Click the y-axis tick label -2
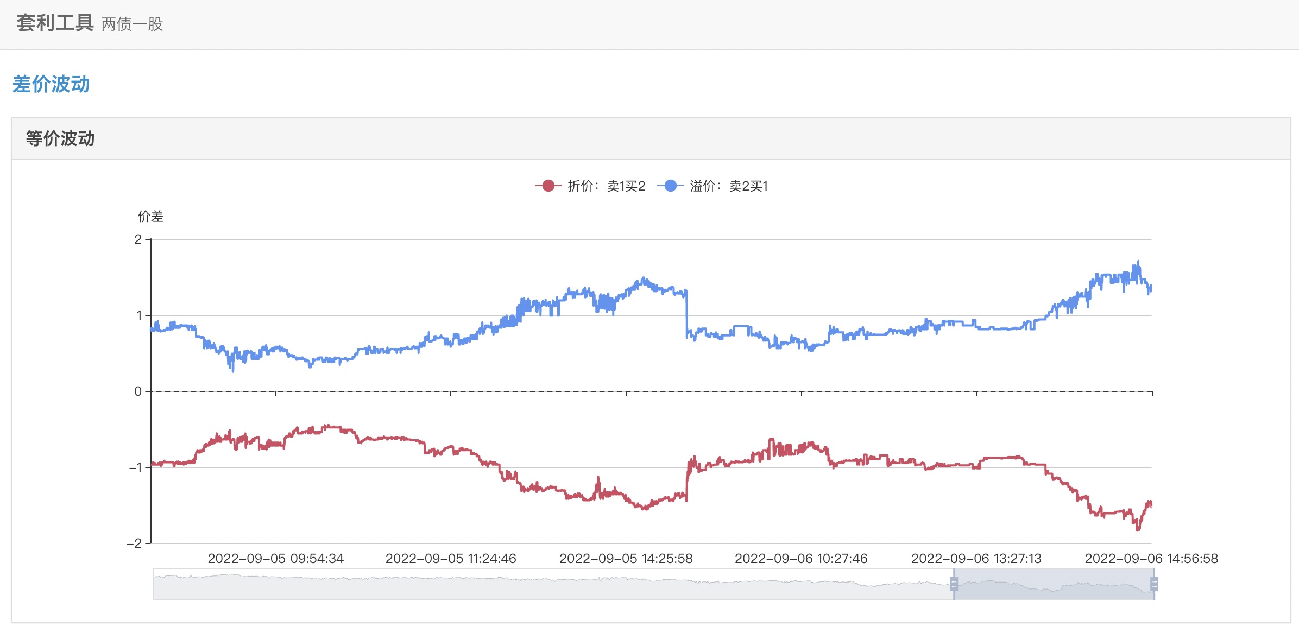The height and width of the screenshot is (633, 1299). [x=134, y=543]
